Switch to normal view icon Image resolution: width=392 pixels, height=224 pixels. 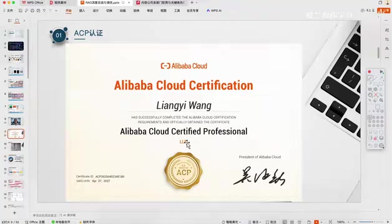(x=285, y=222)
